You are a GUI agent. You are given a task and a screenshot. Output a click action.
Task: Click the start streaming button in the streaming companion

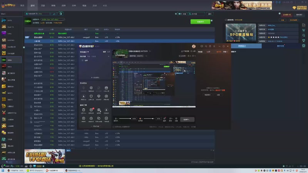[x=187, y=119]
